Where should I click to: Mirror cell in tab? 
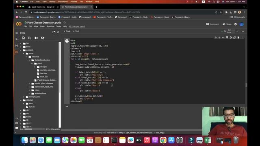pos(234,38)
